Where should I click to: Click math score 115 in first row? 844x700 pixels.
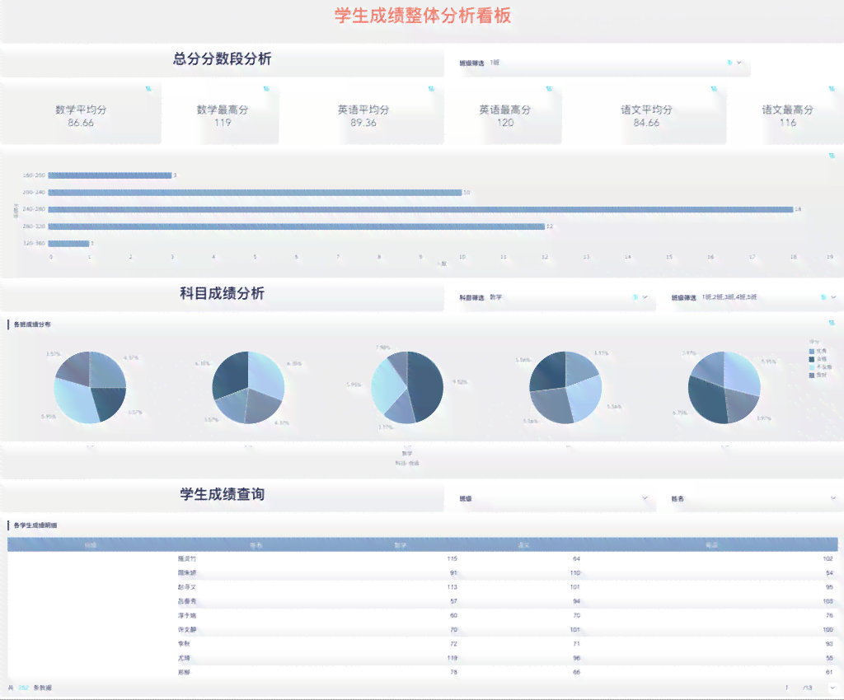click(452, 558)
